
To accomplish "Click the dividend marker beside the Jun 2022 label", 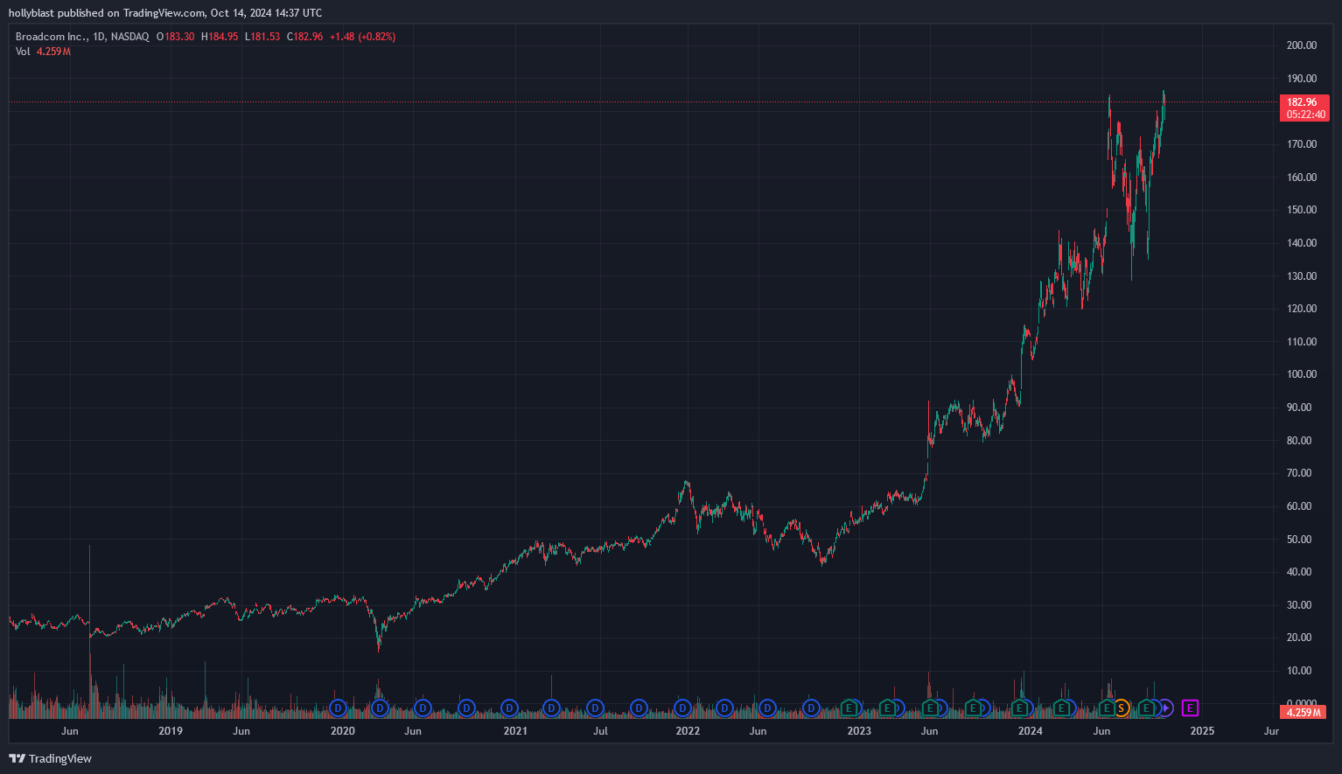I will pos(767,708).
